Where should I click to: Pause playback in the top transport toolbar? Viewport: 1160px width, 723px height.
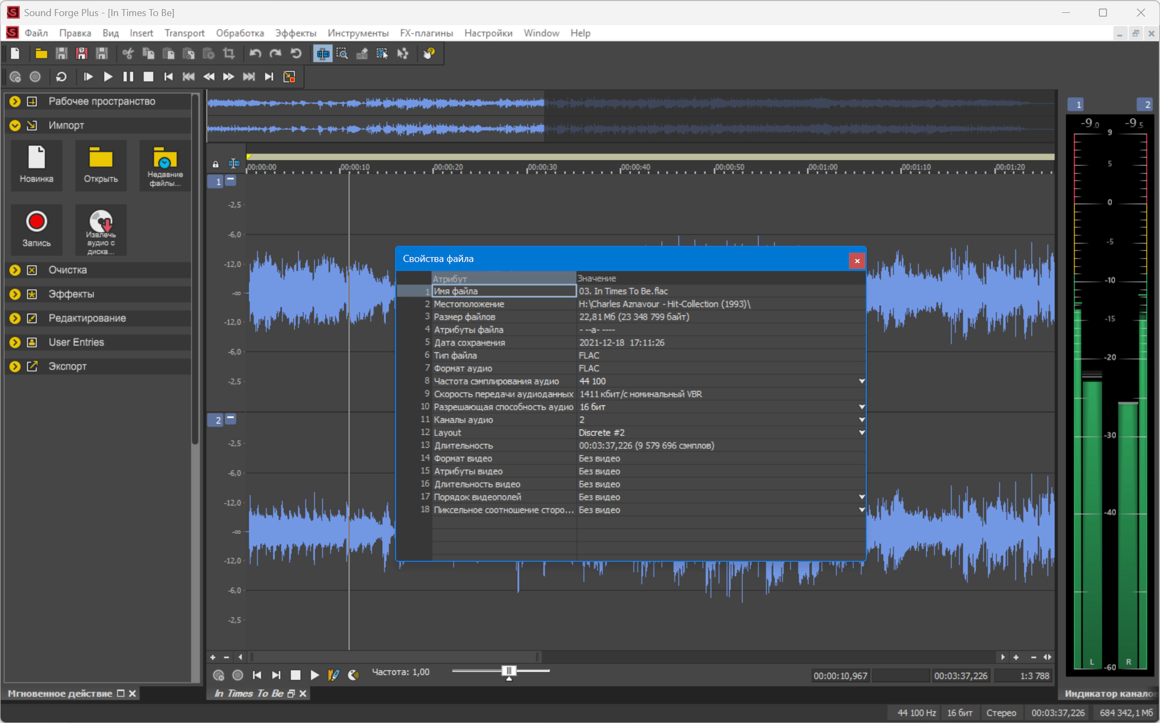pyautogui.click(x=128, y=77)
